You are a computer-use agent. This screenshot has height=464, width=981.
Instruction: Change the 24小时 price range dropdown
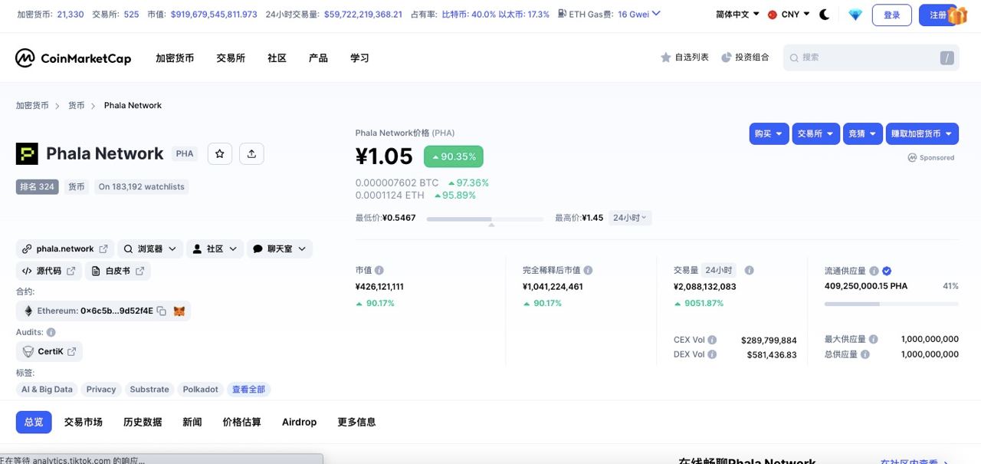(630, 218)
